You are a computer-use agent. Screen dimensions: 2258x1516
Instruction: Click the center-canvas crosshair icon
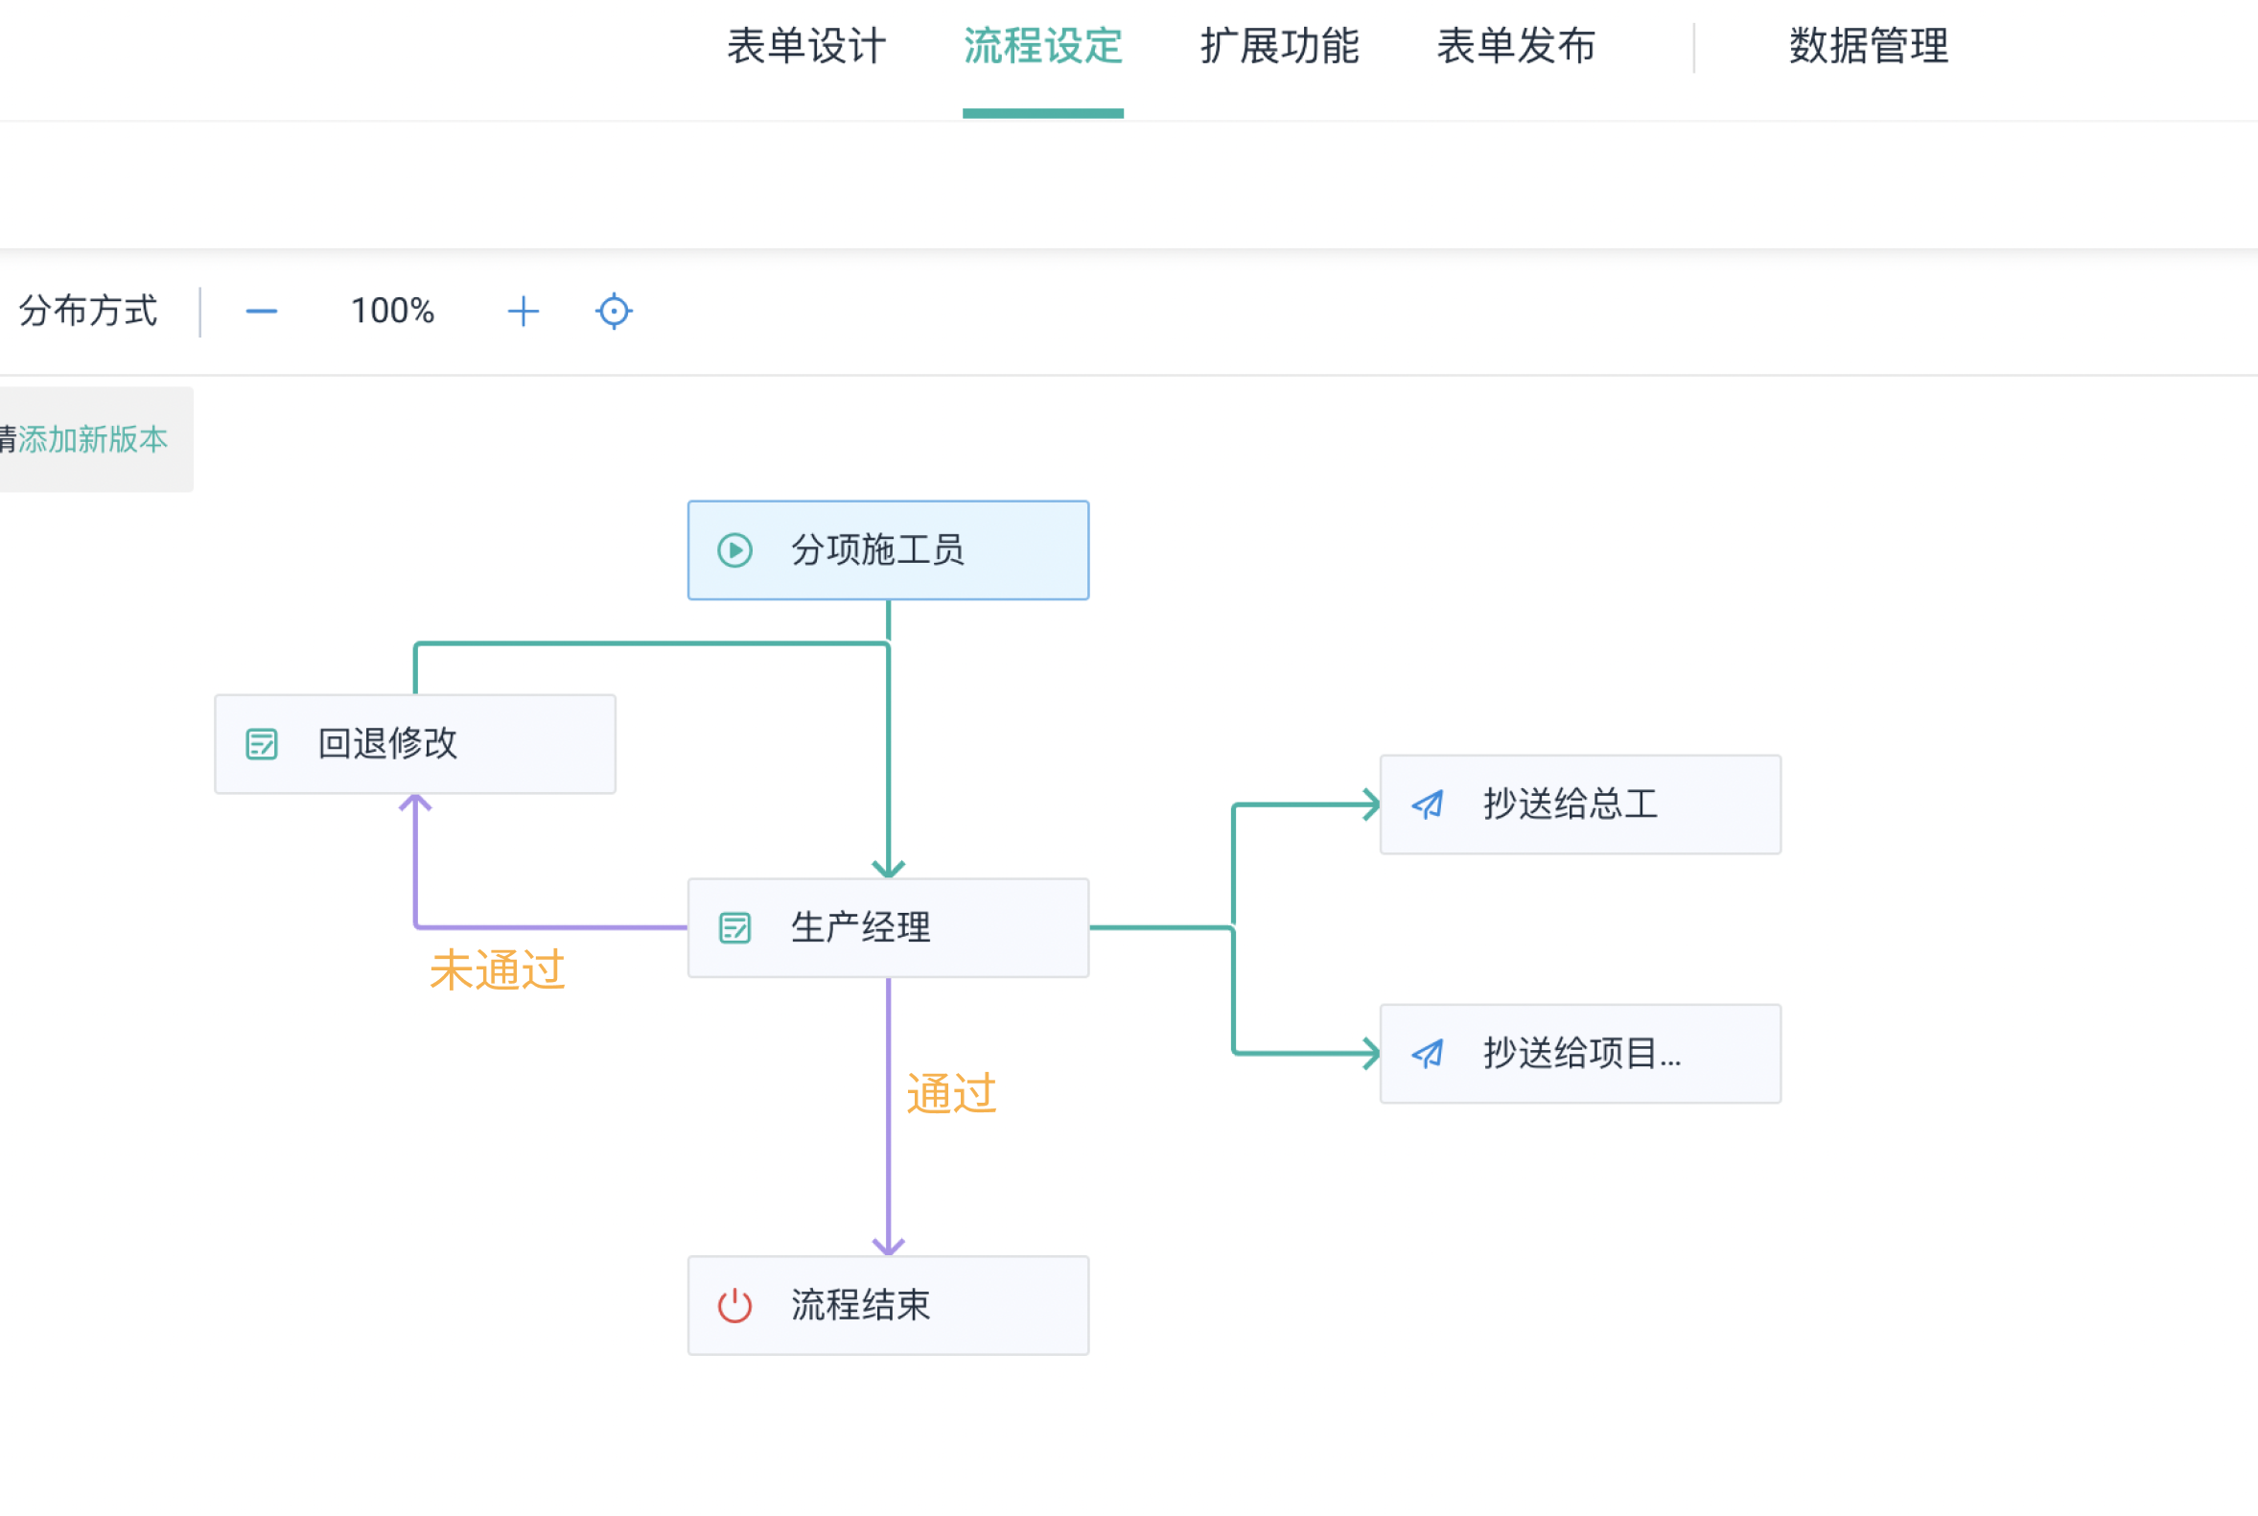point(614,312)
